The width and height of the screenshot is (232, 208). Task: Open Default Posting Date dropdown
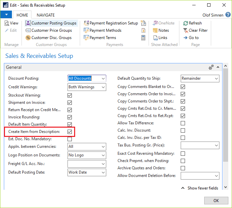(x=103, y=172)
